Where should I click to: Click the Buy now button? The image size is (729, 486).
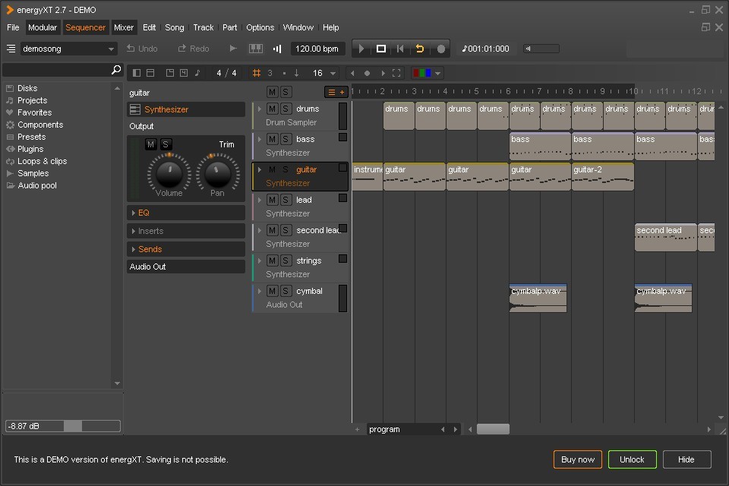tap(577, 459)
